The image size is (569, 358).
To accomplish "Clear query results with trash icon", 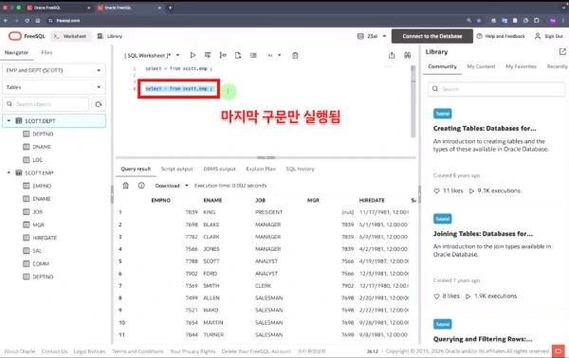I will [125, 186].
